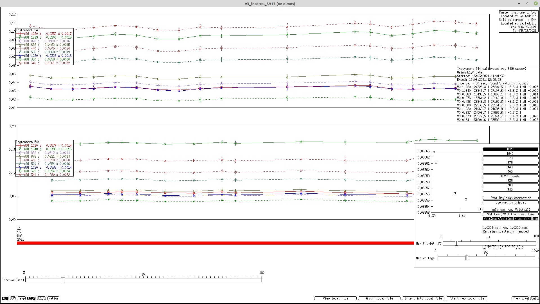Image resolution: width=540 pixels, height=304 pixels.
Task: Click the 'V0 1.640' calibration row
Action: pos(498,91)
